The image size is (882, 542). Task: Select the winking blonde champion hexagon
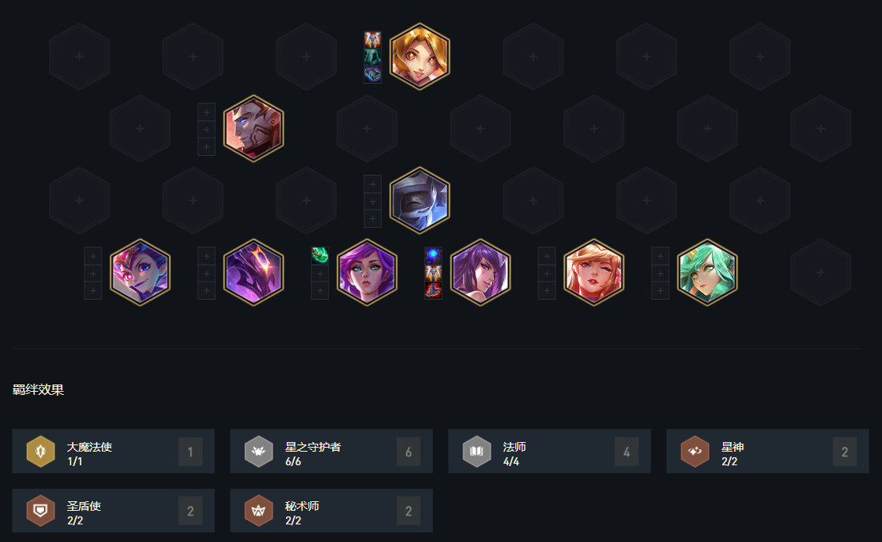pos(594,273)
